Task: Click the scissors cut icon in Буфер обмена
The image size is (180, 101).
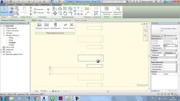Action: [31, 8]
